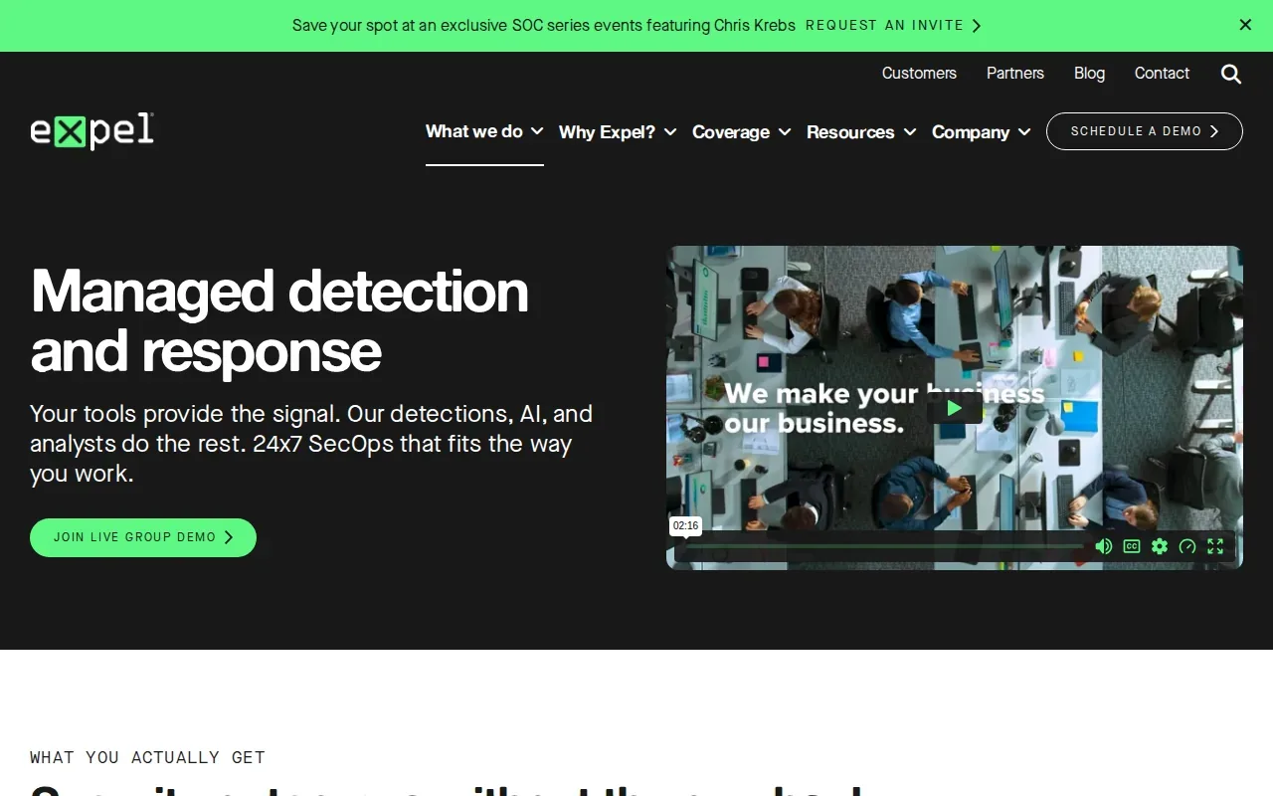
Task: Click the Schedule a Demo button
Action: tap(1145, 131)
